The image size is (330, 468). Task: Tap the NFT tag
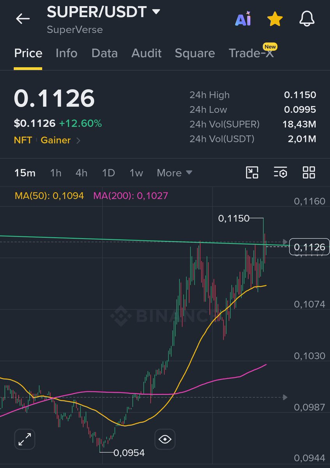coord(23,140)
